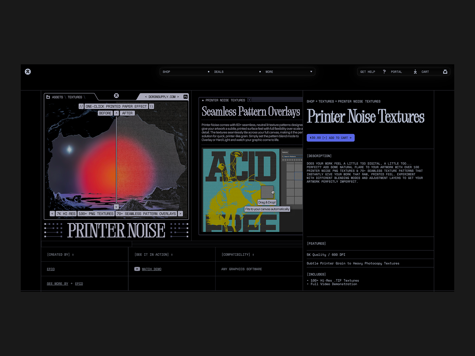Open the GET HELP link
Screen dimensions: 475x356
coord(368,72)
